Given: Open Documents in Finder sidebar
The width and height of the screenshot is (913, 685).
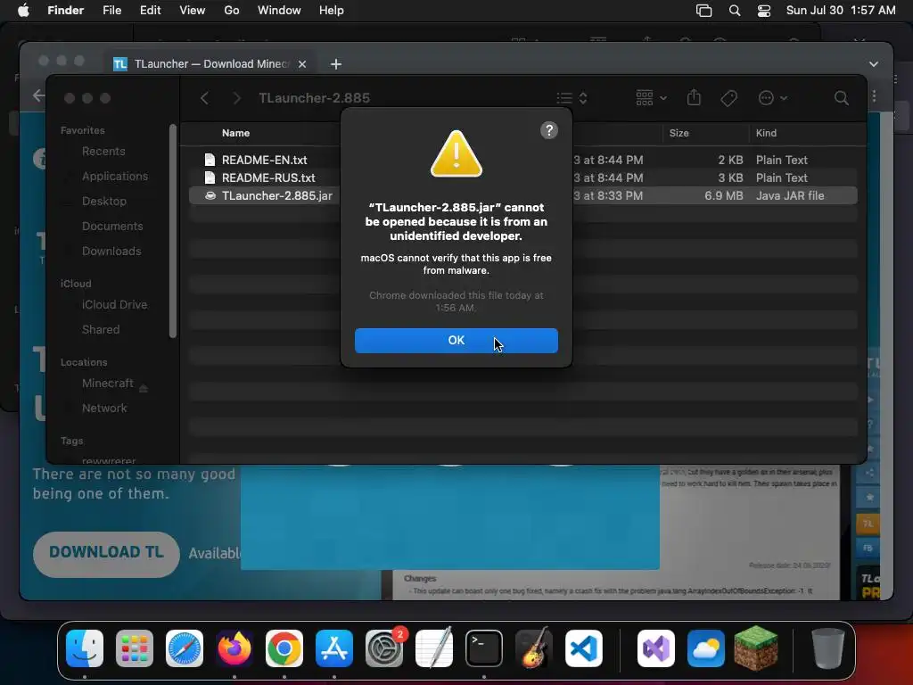Looking at the screenshot, I should point(112,226).
